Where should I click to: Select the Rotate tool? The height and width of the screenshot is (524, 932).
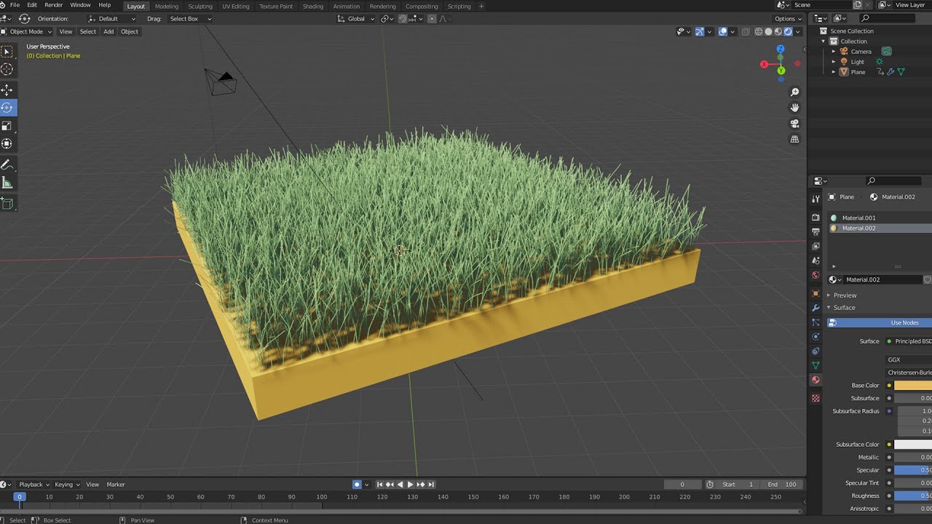tap(8, 108)
